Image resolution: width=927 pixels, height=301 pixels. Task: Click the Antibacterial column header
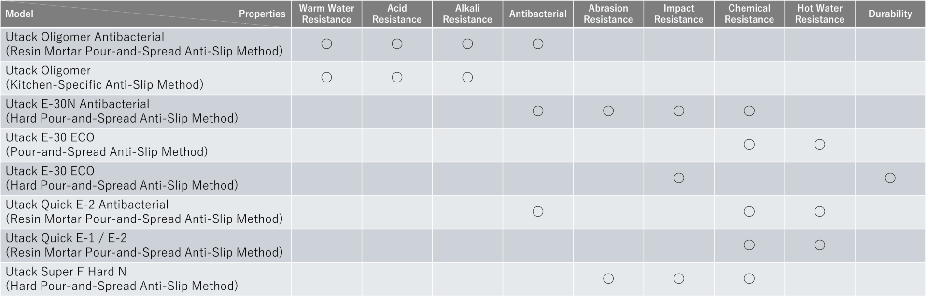point(538,14)
